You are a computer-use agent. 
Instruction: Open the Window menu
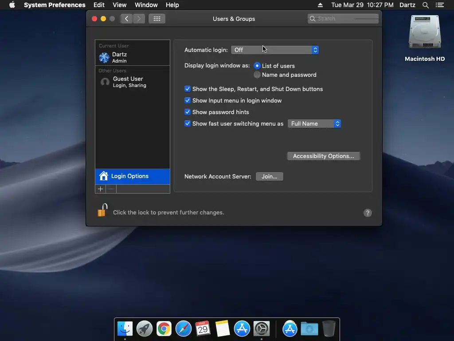pyautogui.click(x=146, y=5)
